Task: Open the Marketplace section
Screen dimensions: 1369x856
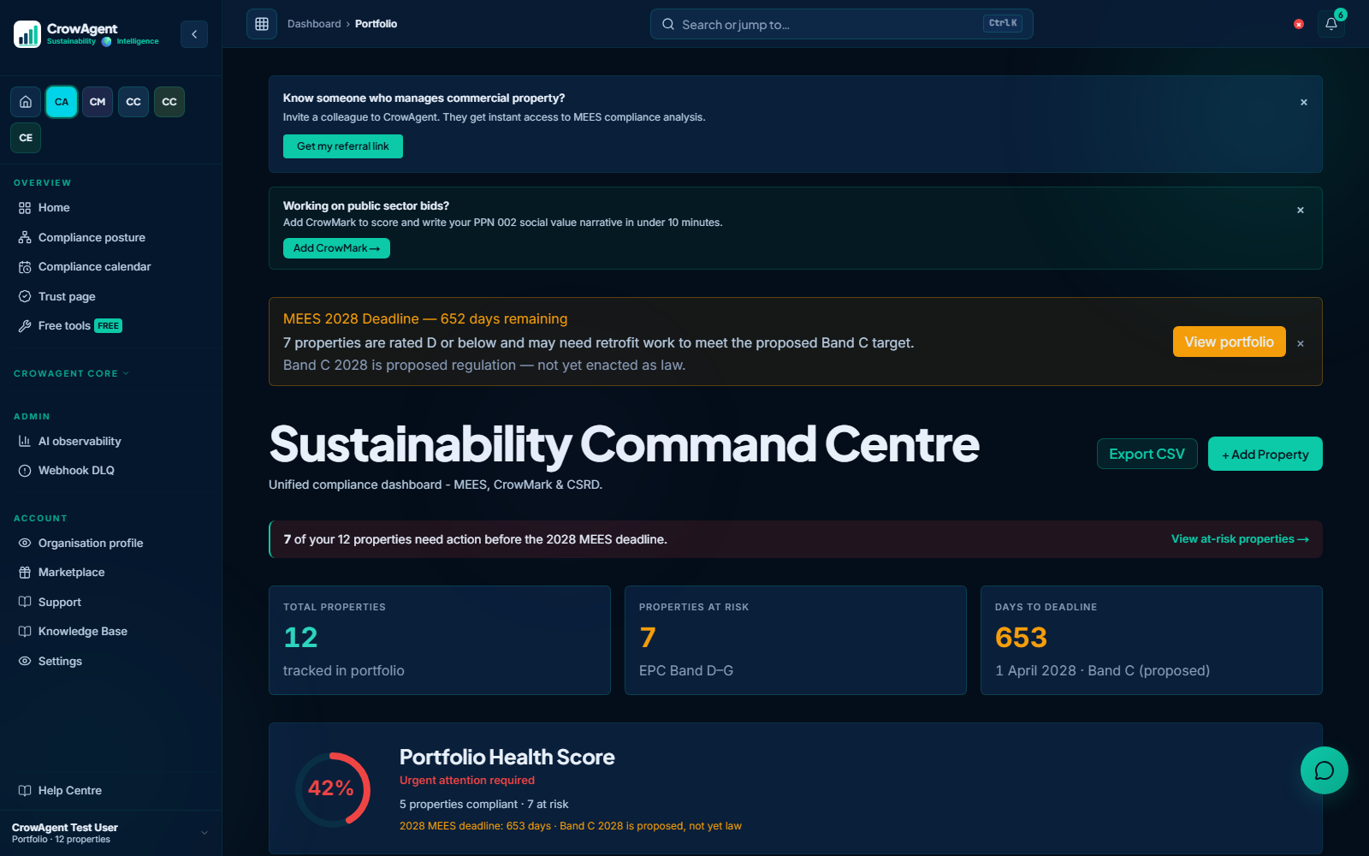Action: (71, 573)
